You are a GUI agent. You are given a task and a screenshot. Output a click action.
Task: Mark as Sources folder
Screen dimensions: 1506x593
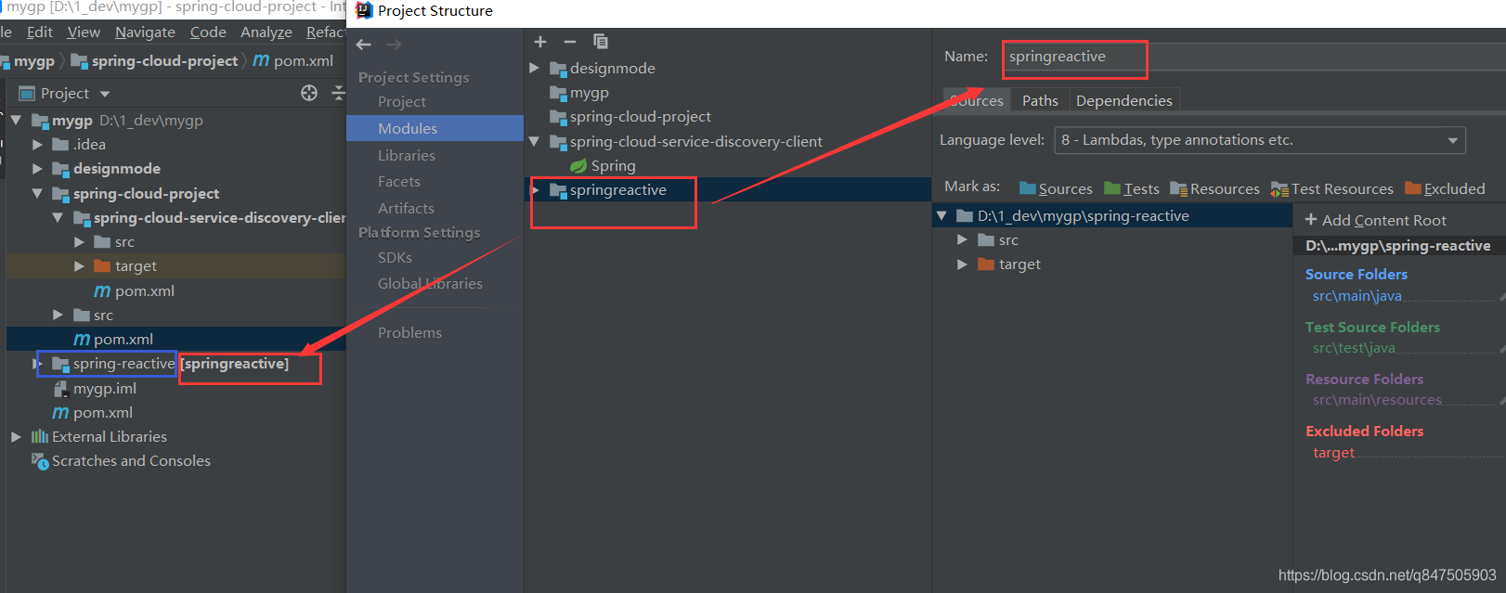click(1056, 189)
